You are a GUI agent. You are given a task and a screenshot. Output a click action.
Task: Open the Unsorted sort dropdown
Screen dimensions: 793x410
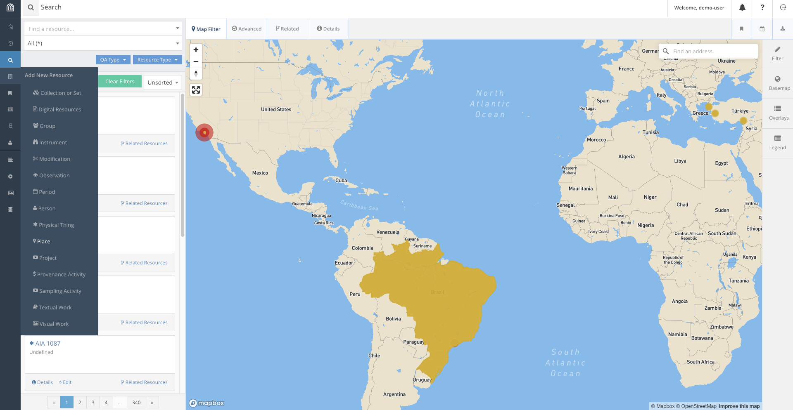[163, 82]
